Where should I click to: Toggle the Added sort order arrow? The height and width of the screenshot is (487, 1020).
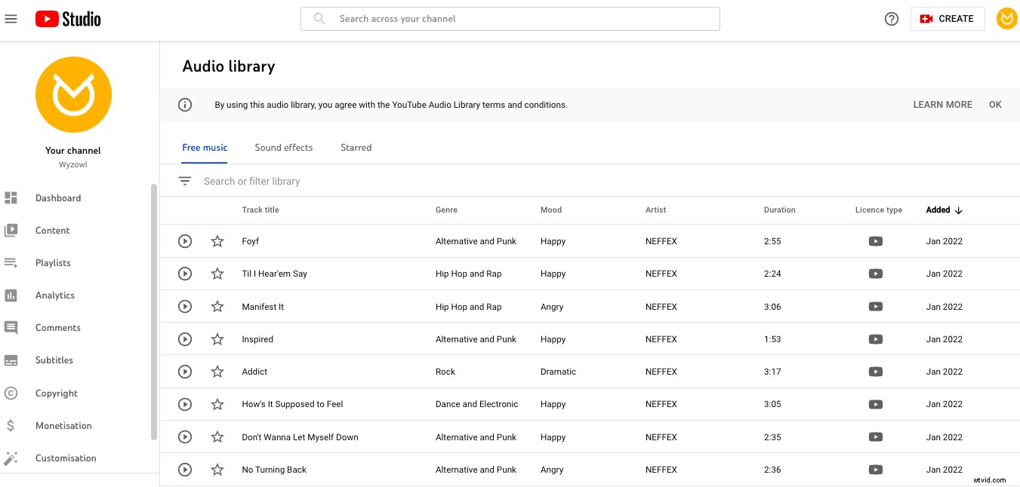click(x=958, y=210)
